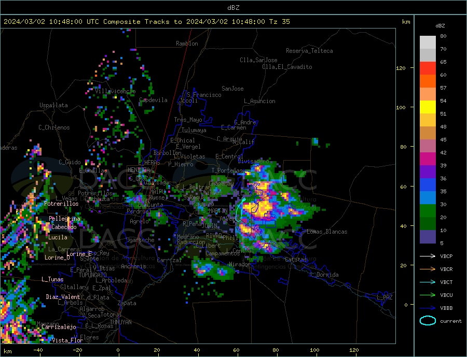This screenshot has width=467, height=357.
Task: Click the cyan 'current' ellipse legend icon
Action: point(428,321)
